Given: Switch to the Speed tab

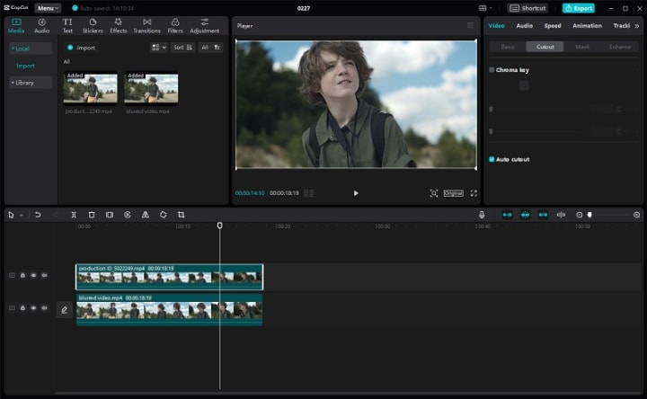Looking at the screenshot, I should pyautogui.click(x=552, y=26).
